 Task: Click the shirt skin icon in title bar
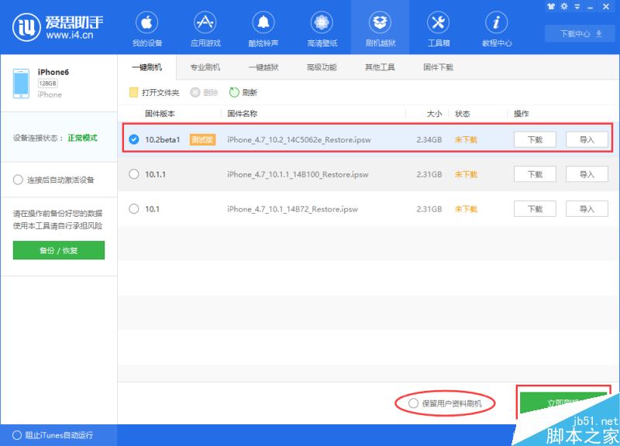pos(551,6)
